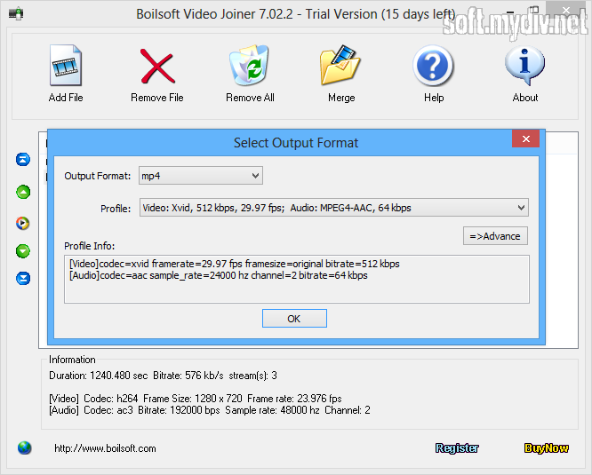
Task: Click the globe icon beside website address
Action: click(25, 447)
